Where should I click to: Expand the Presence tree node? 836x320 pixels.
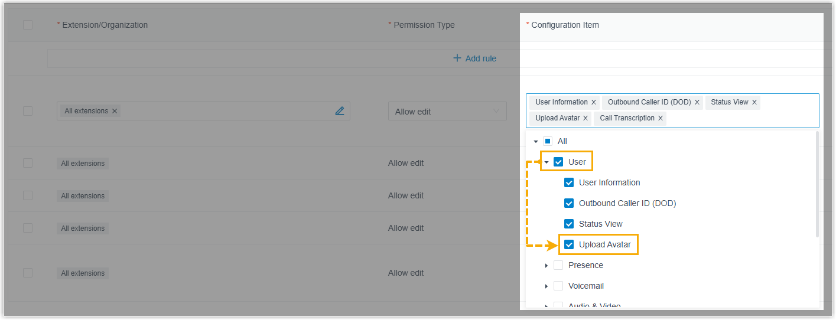[547, 266]
